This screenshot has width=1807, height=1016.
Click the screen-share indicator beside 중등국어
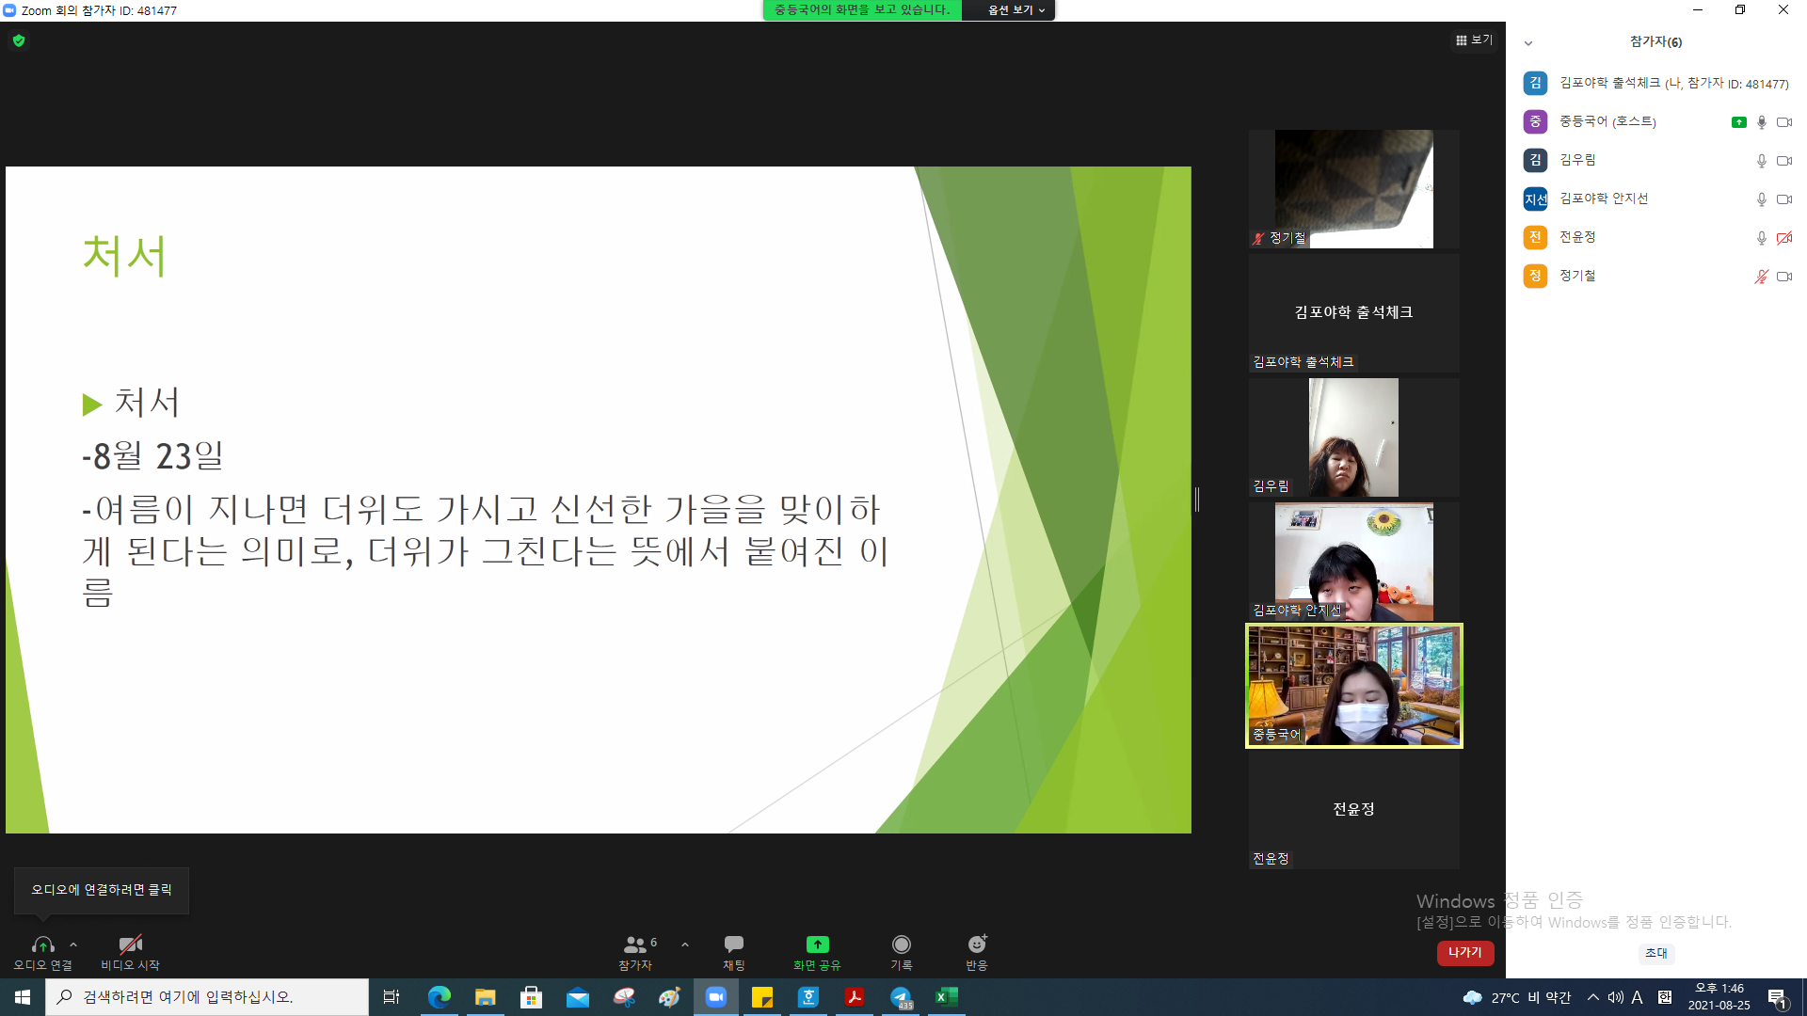click(x=1739, y=122)
